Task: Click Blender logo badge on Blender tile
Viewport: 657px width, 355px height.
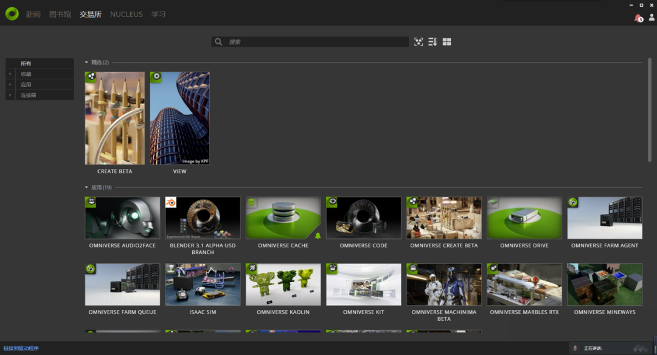Action: (x=171, y=202)
